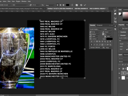
Task: Left align text in options bar
Action: 58,5
